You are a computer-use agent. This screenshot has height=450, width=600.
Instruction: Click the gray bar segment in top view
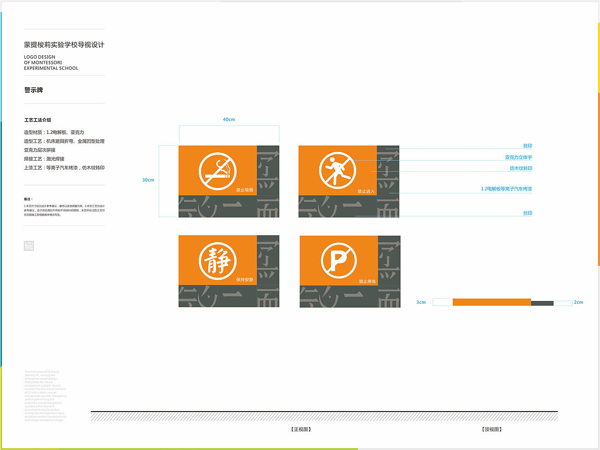point(542,303)
